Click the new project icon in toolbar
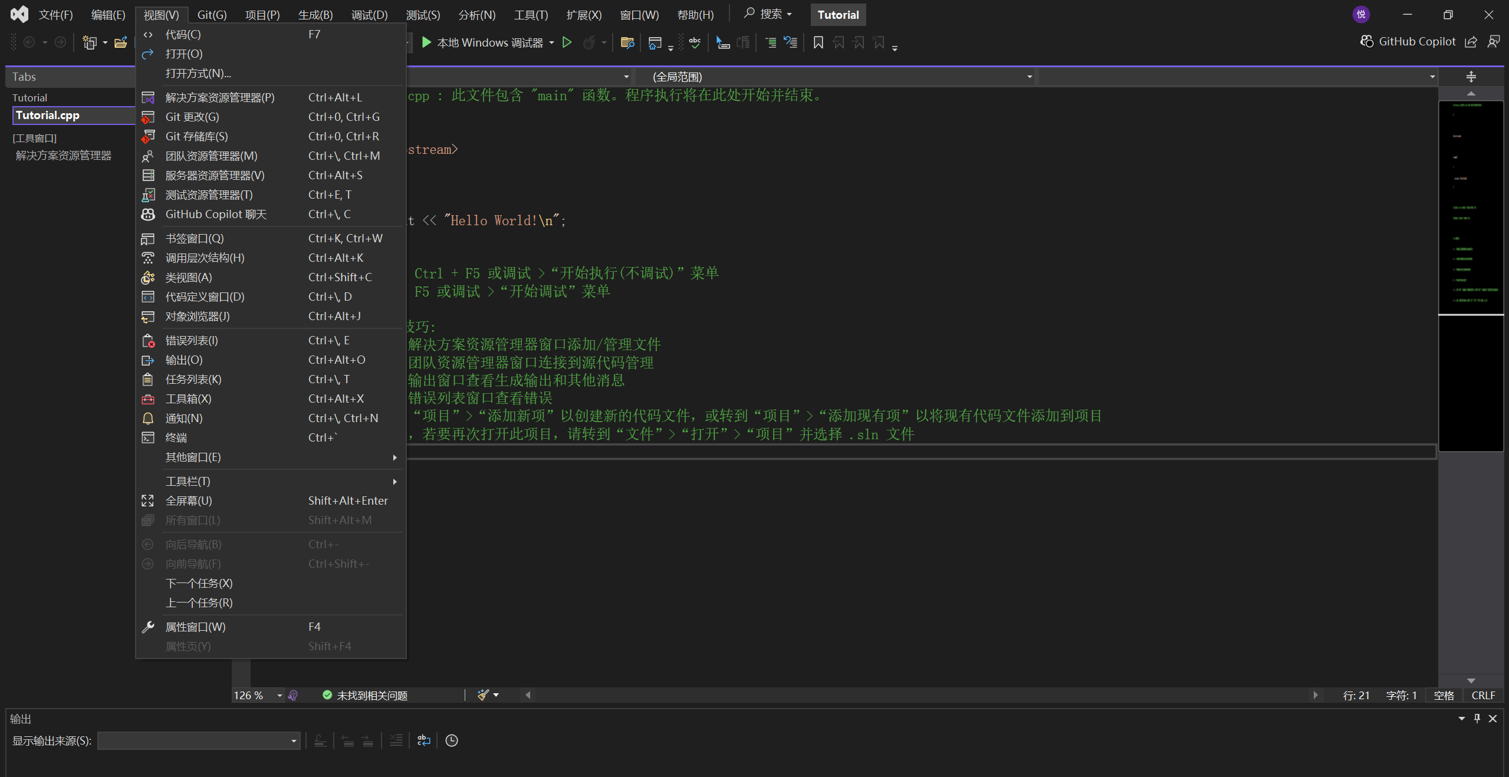1509x777 pixels. pyautogui.click(x=90, y=42)
